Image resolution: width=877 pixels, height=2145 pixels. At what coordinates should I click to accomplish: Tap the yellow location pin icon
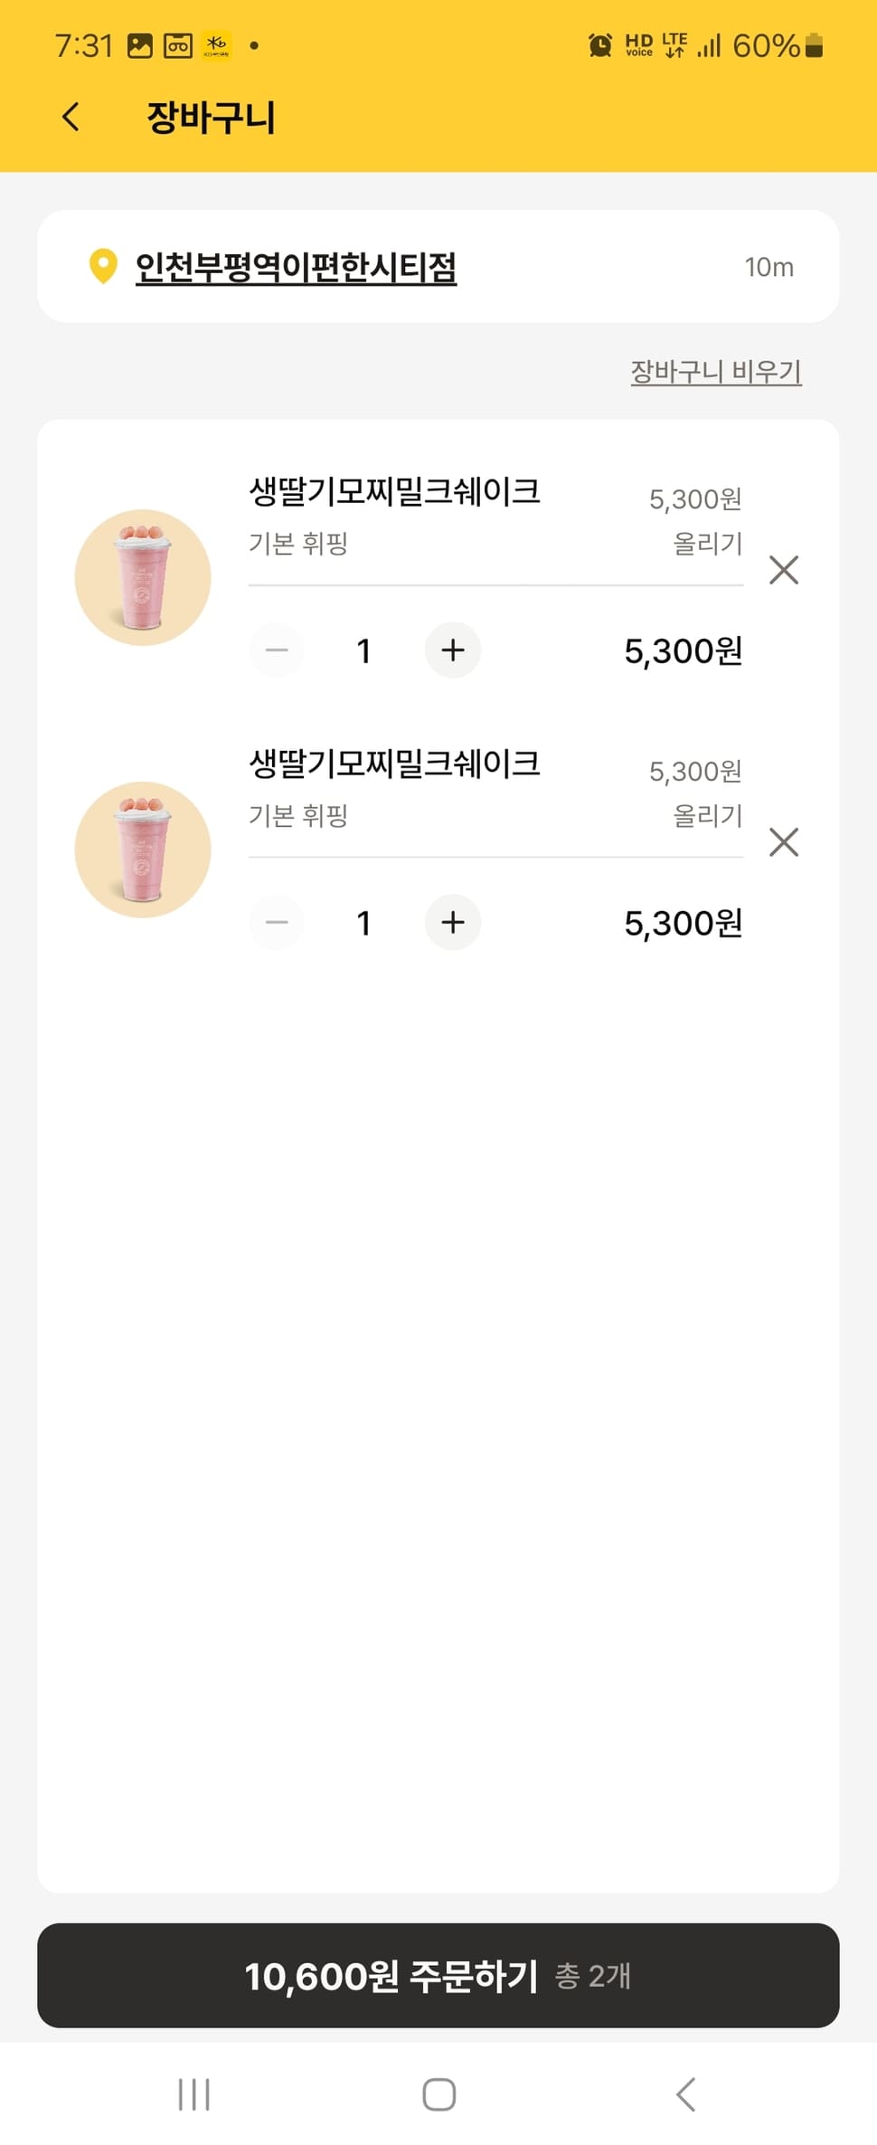coord(103,266)
